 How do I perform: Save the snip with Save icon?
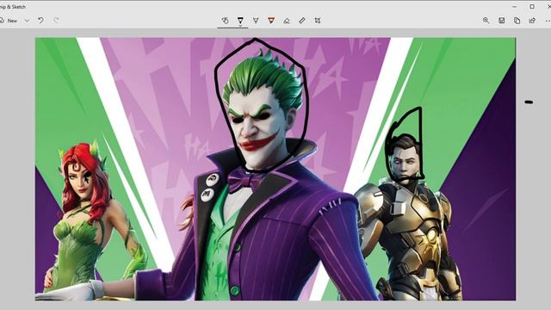501,21
